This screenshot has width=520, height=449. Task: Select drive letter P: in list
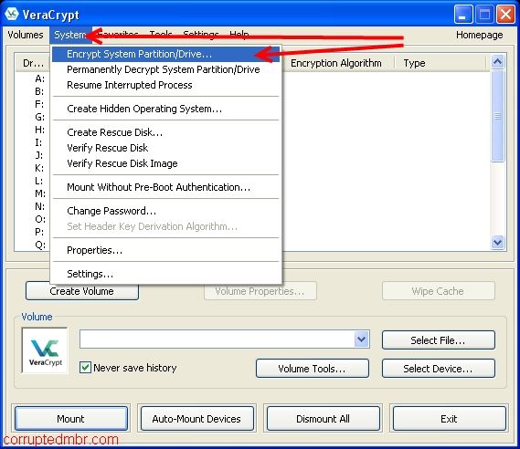click(39, 232)
